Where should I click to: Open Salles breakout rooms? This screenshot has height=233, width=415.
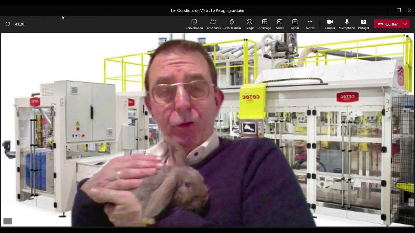pos(279,24)
